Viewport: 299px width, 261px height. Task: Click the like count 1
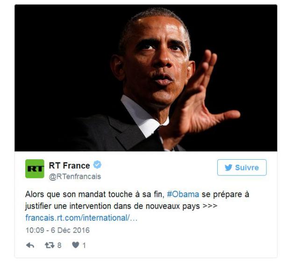coord(84,246)
